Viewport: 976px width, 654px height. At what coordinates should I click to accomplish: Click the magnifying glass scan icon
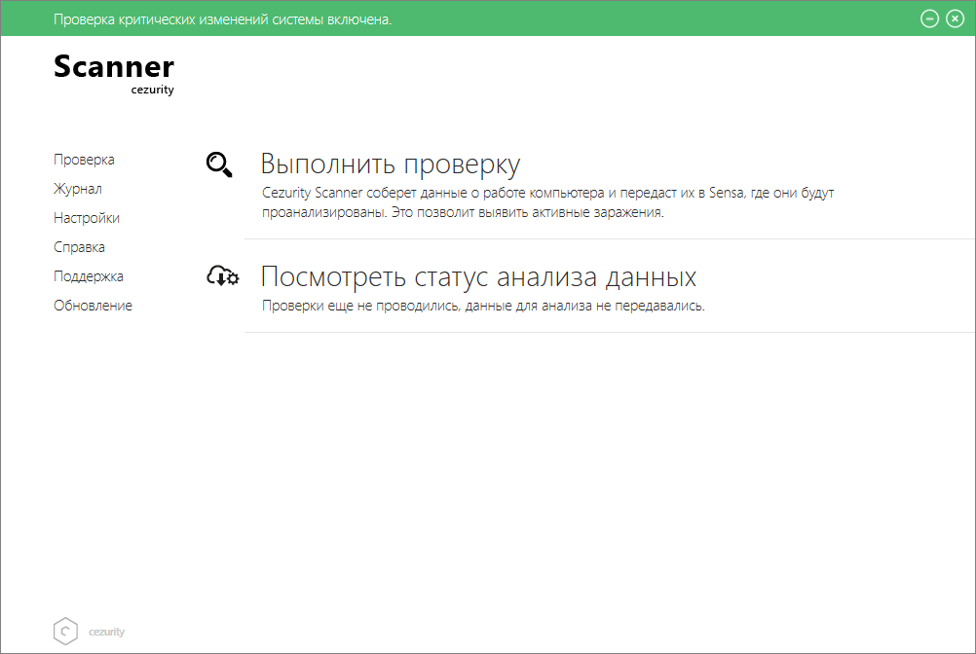click(x=219, y=164)
